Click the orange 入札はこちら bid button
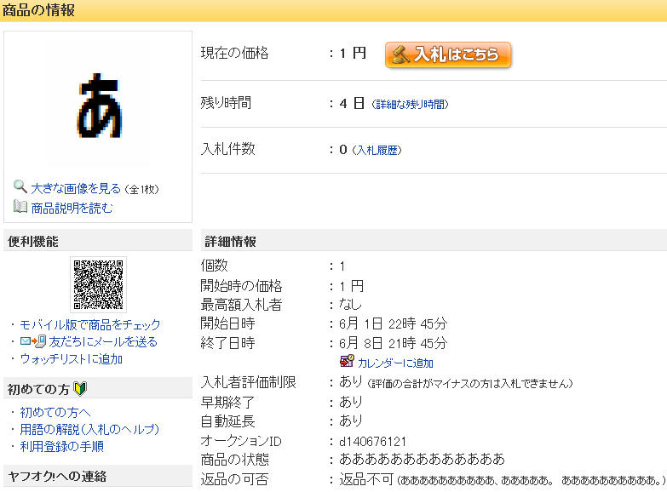Screen dimensions: 667x492 (448, 54)
